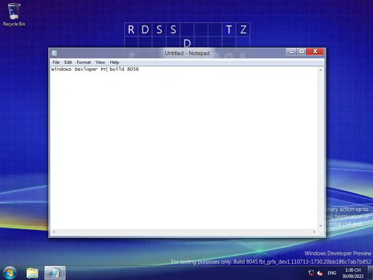Close the Notepad window
The height and width of the screenshot is (280, 373).
click(x=315, y=51)
